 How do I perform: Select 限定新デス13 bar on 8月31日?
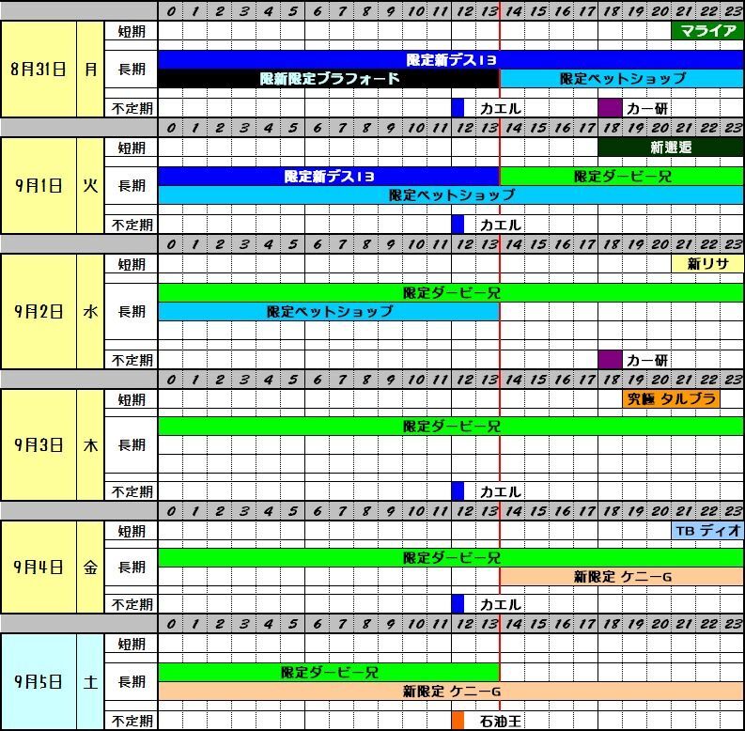451,60
